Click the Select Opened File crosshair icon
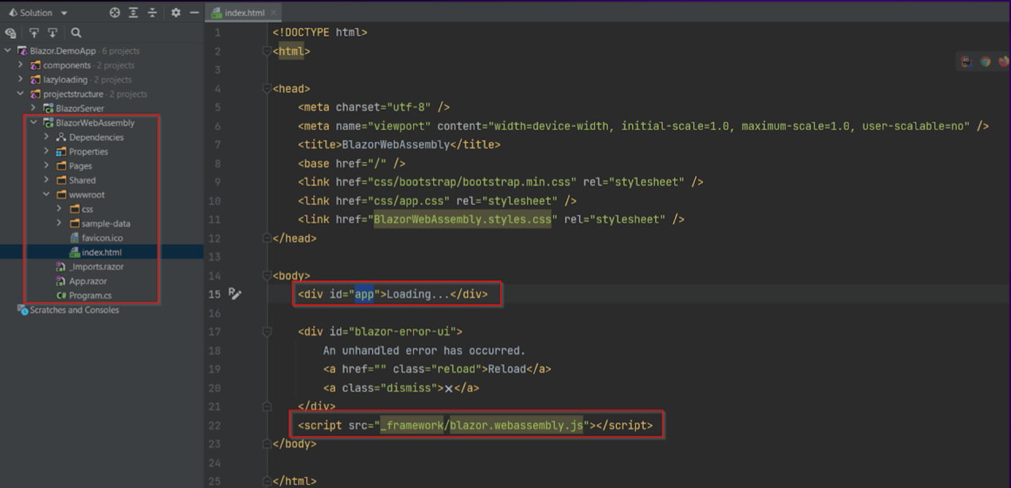 (x=115, y=13)
